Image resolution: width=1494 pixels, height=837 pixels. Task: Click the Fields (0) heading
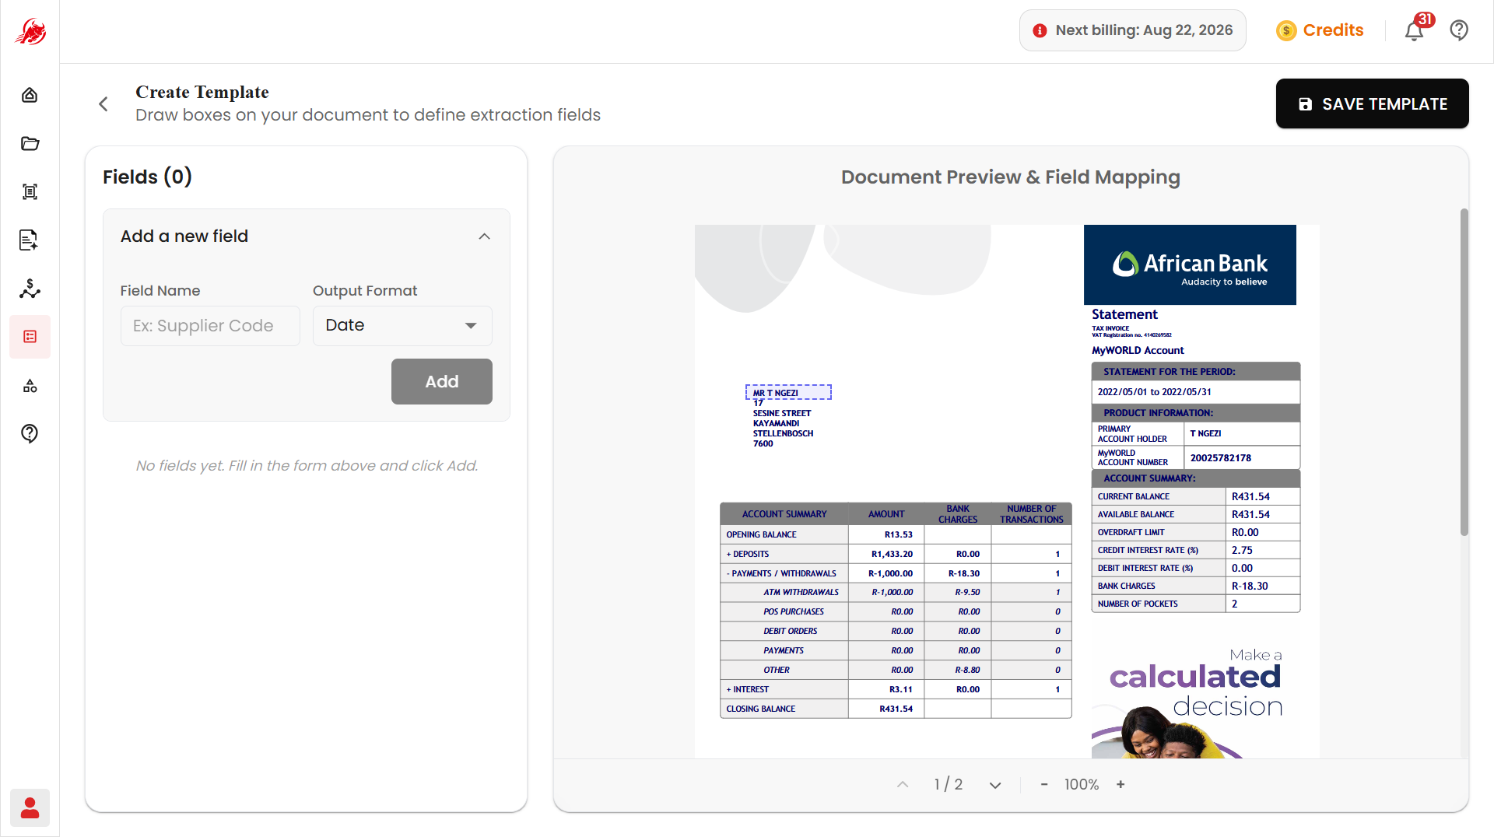tap(147, 177)
